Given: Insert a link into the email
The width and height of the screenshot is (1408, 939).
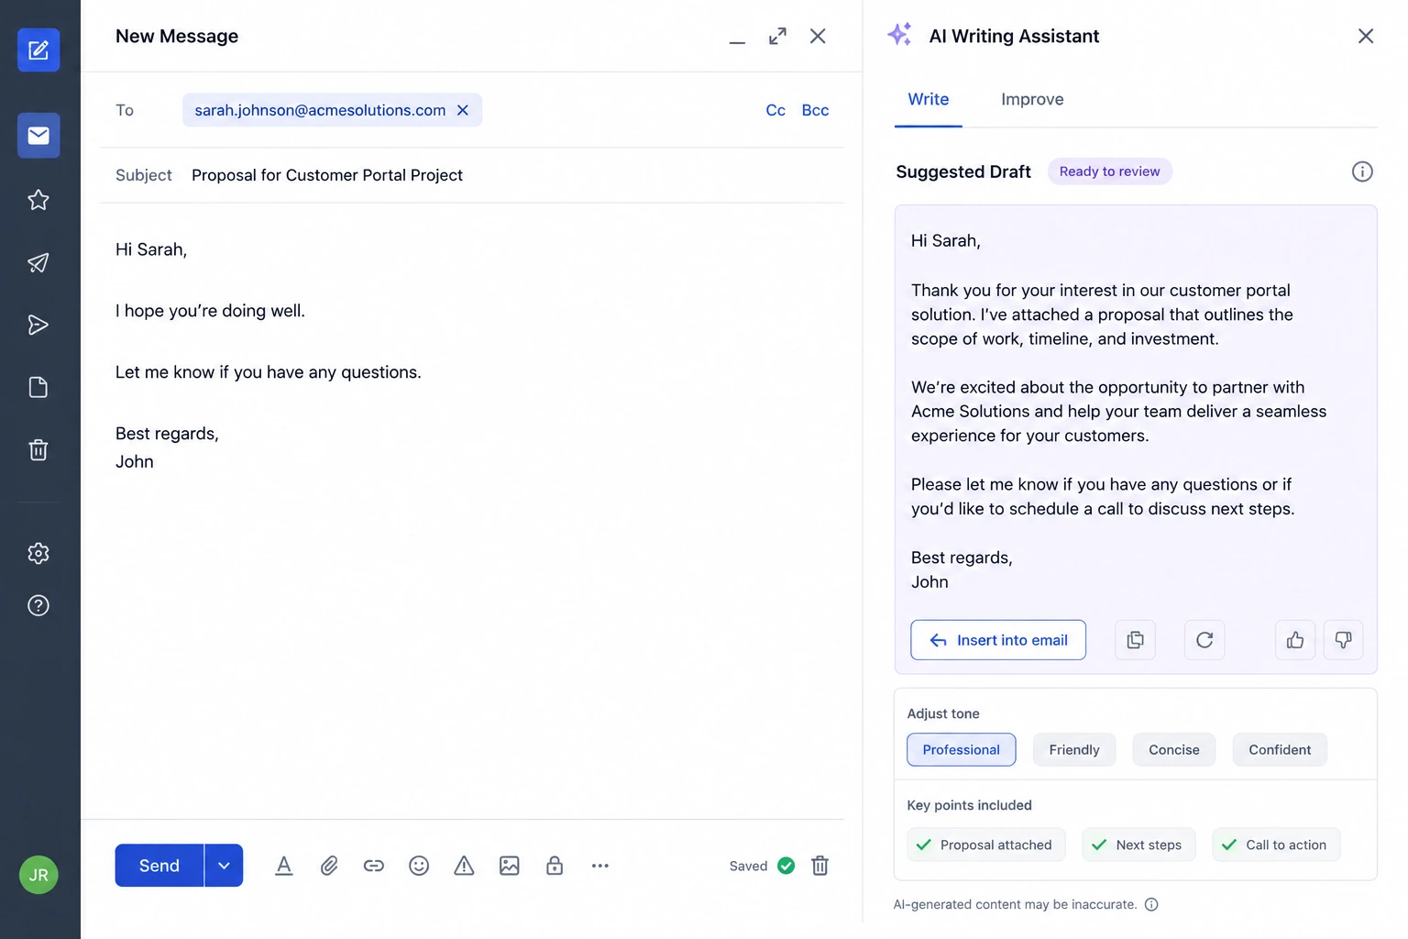Looking at the screenshot, I should click(x=374, y=866).
